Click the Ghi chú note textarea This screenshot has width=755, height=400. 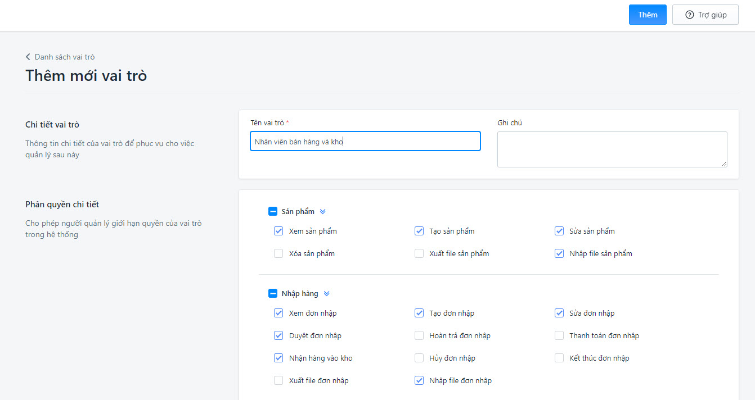pos(612,149)
